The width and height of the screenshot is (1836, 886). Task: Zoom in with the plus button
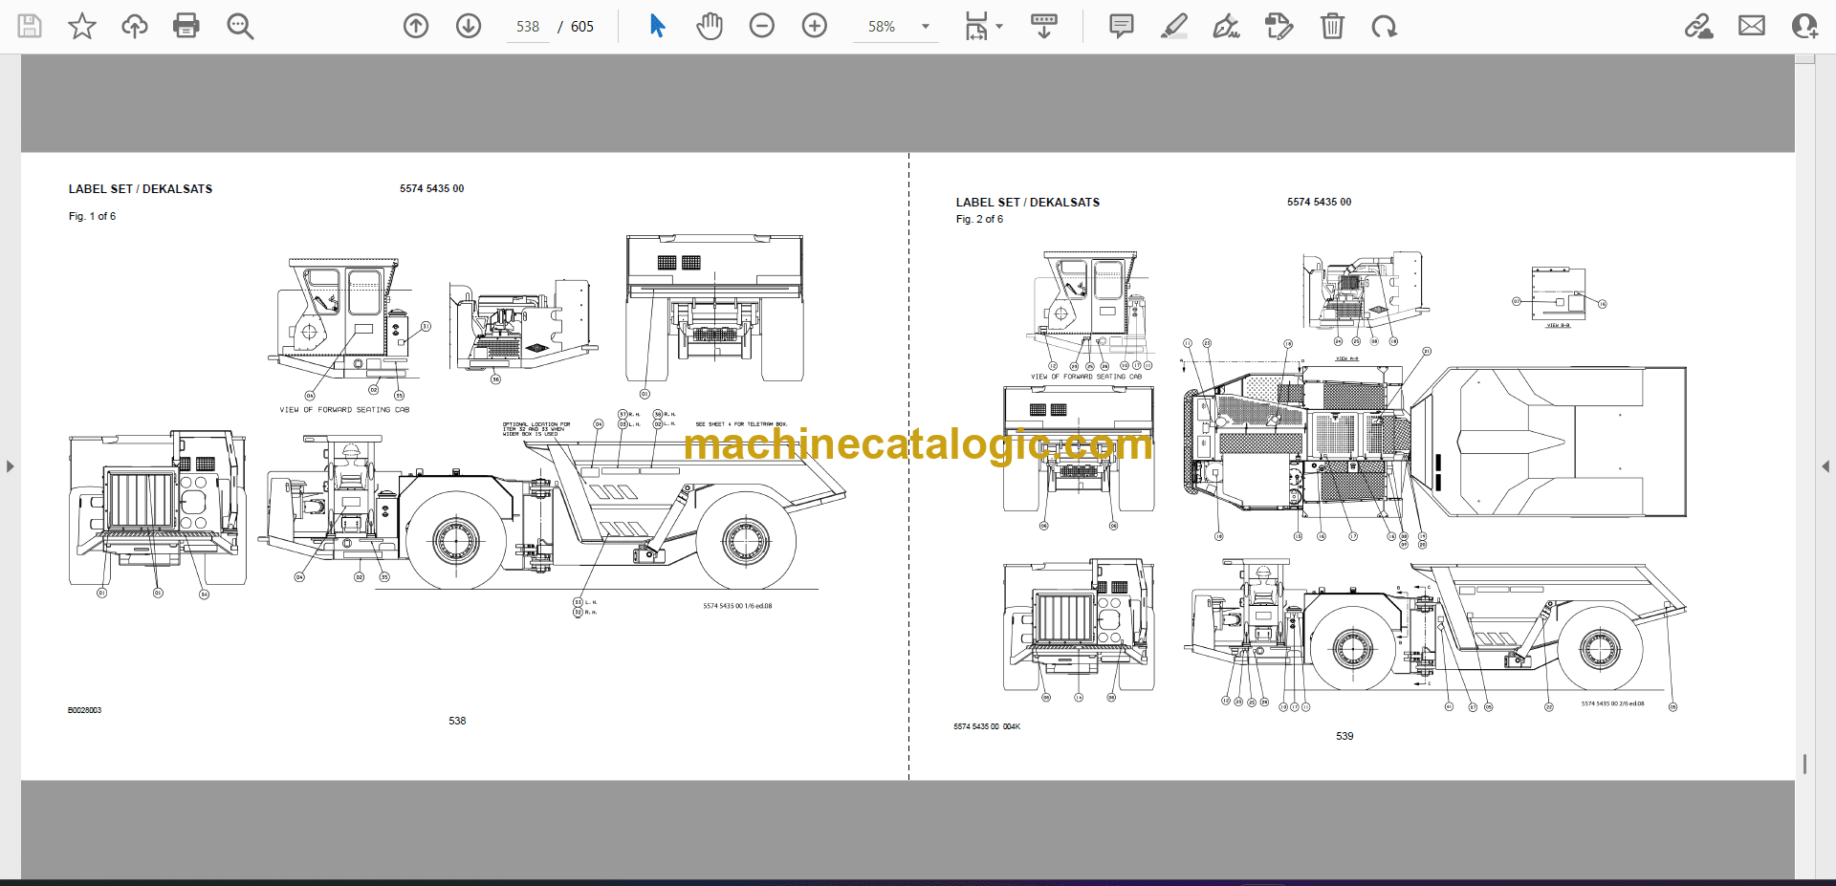pos(815,26)
